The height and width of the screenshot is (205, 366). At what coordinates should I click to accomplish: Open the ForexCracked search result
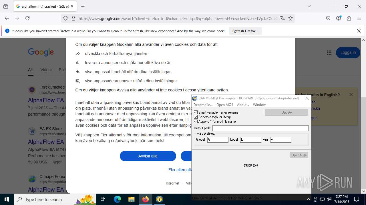point(47,100)
